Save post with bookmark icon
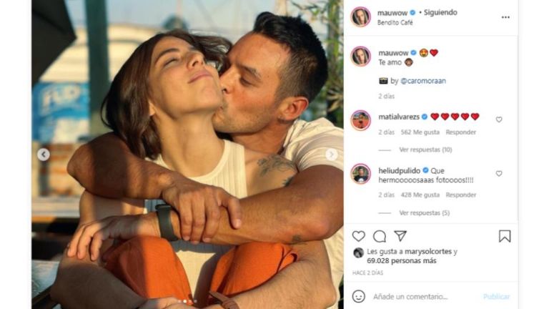The width and height of the screenshot is (549, 309). [505, 236]
